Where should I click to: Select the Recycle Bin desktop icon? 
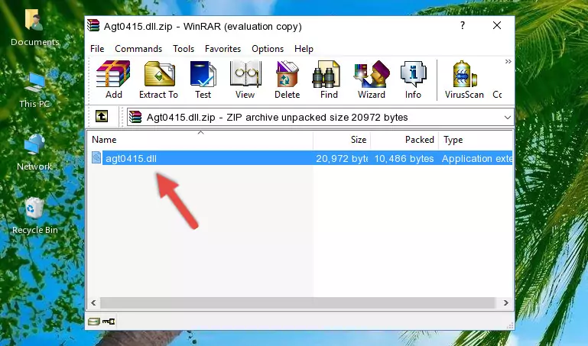tap(35, 215)
